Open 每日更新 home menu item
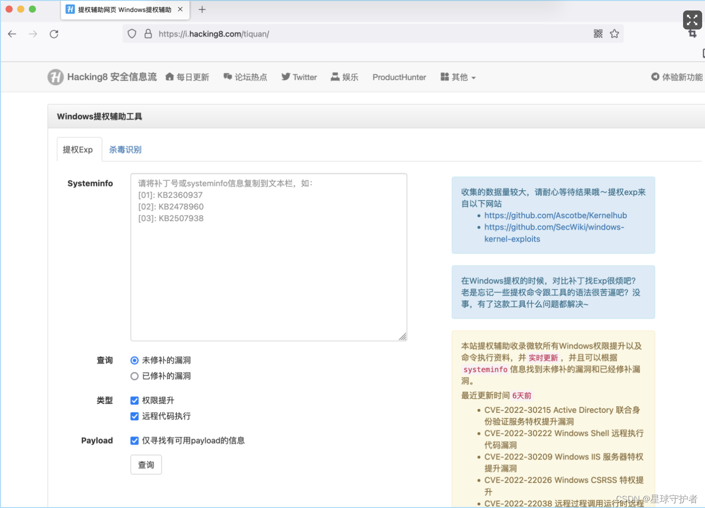 click(x=187, y=77)
